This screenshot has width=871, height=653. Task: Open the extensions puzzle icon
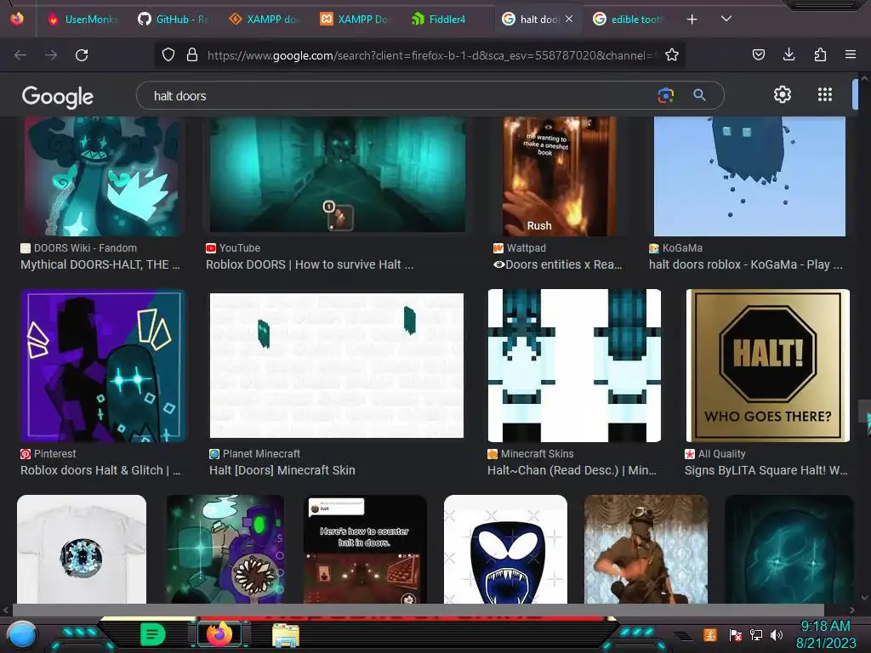click(820, 54)
